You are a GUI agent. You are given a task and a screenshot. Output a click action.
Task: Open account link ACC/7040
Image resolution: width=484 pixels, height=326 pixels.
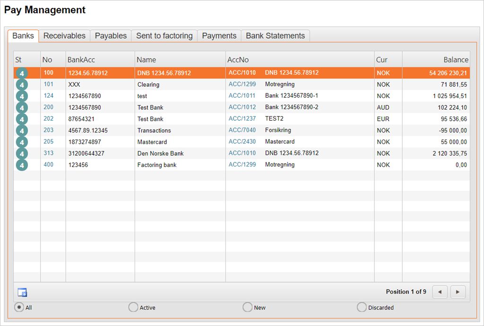tap(242, 130)
